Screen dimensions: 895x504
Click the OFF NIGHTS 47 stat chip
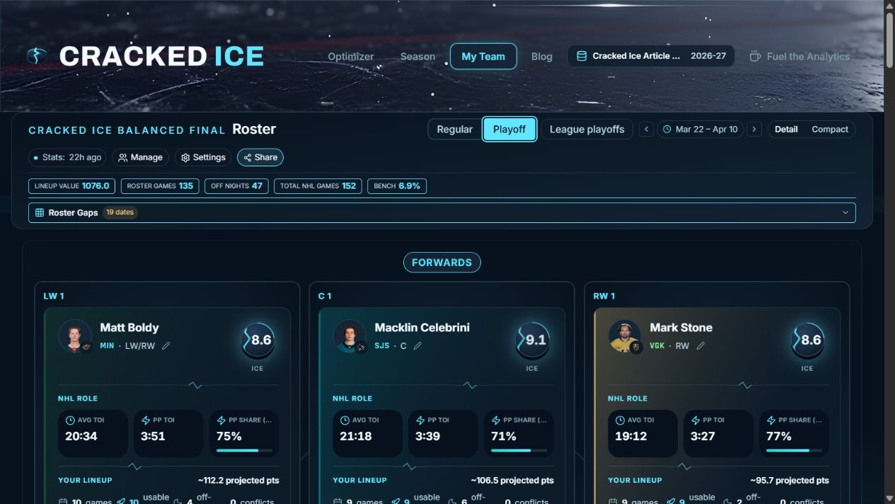click(x=236, y=186)
